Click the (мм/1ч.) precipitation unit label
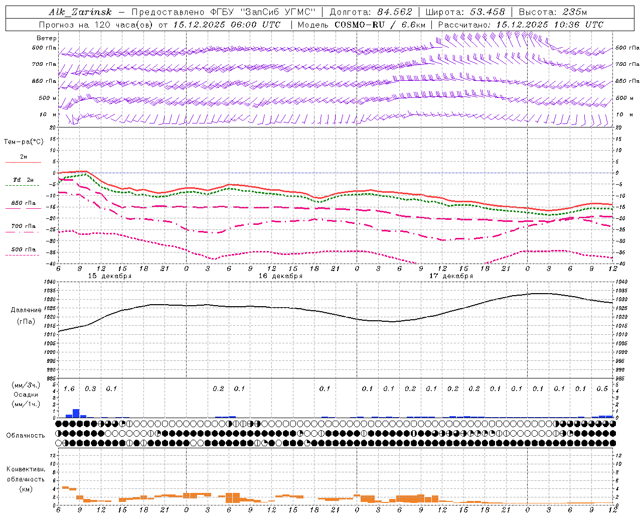Image resolution: width=642 pixels, height=514 pixels. 26,404
